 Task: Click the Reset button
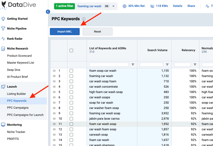click(x=98, y=31)
